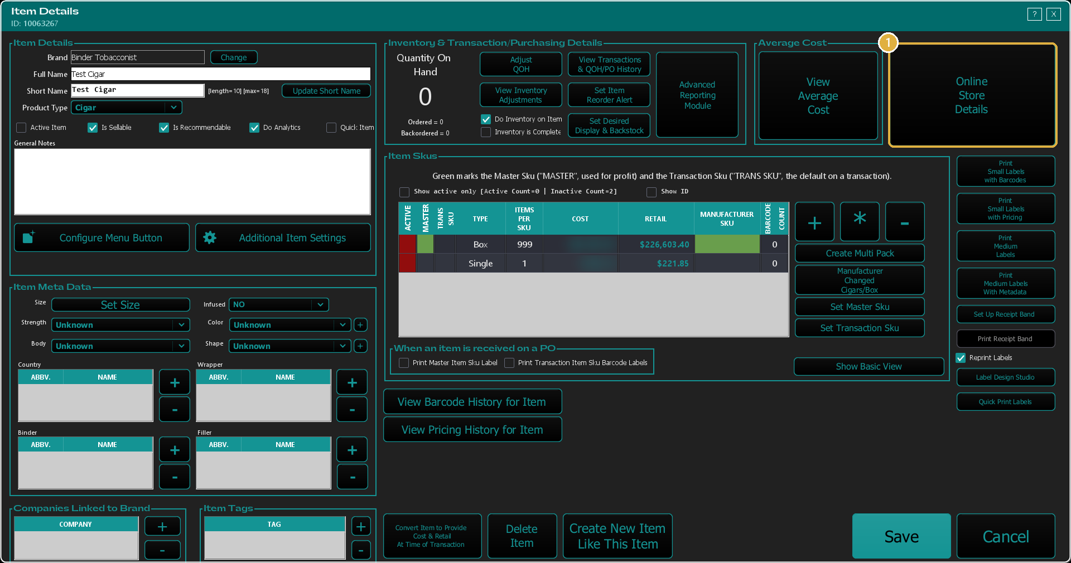Open Online Store Details
This screenshot has width=1071, height=563.
[972, 95]
